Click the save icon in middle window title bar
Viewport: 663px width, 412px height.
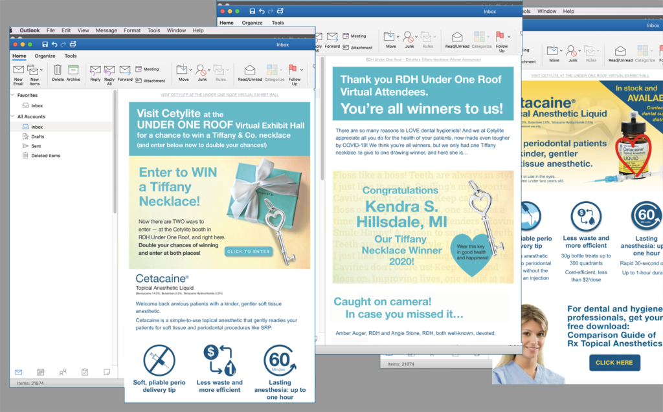pos(252,11)
